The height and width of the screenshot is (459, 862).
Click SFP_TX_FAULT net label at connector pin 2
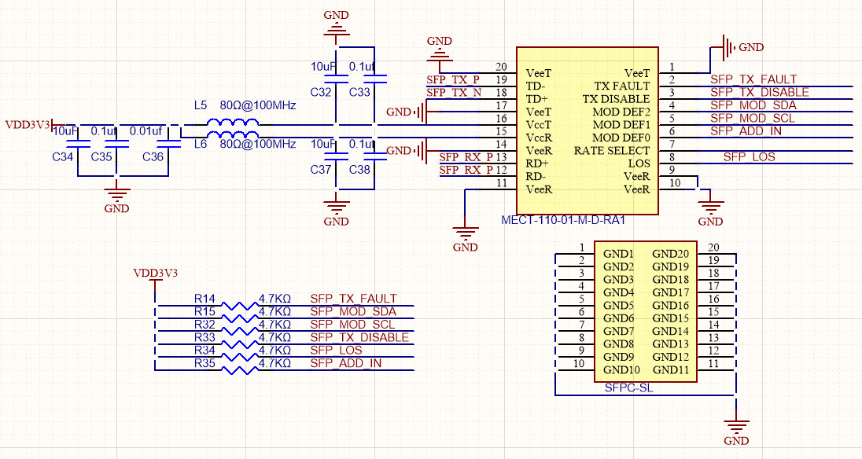click(x=753, y=79)
